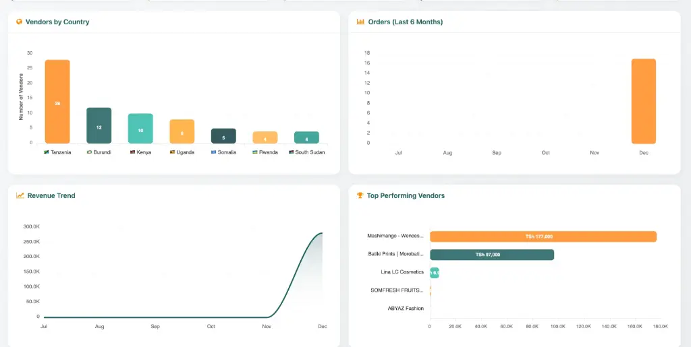Click the Tanzania flag icon on the axis

pyautogui.click(x=47, y=152)
